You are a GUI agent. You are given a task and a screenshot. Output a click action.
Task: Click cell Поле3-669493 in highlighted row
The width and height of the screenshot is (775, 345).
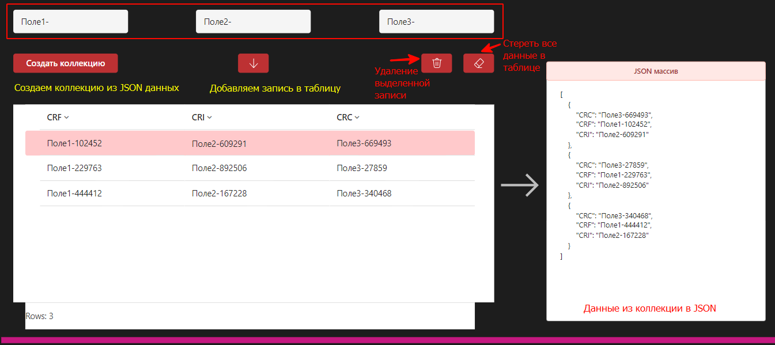[x=364, y=143]
